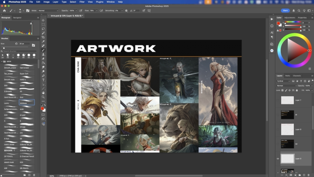This screenshot has width=314, height=177.
Task: Toggle Lock all padlock icon
Action: (x=297, y=90)
